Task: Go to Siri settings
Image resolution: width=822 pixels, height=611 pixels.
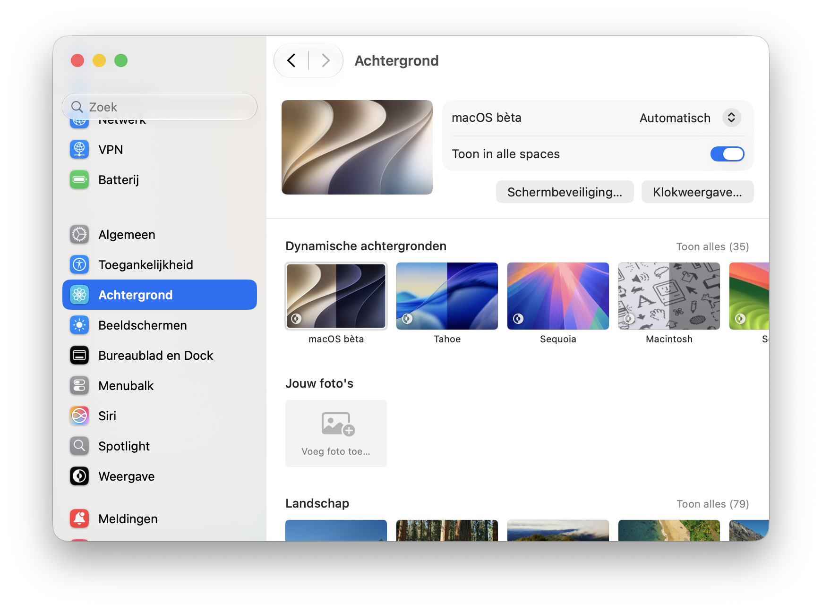Action: pos(160,416)
